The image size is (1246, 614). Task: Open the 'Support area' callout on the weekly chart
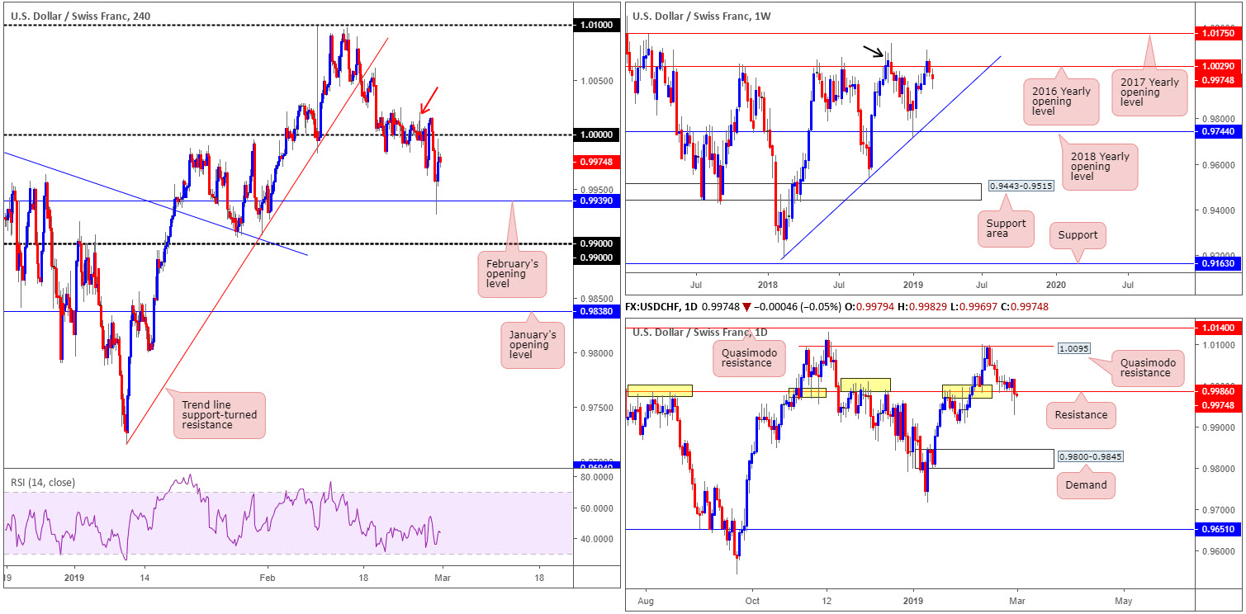pos(1005,229)
